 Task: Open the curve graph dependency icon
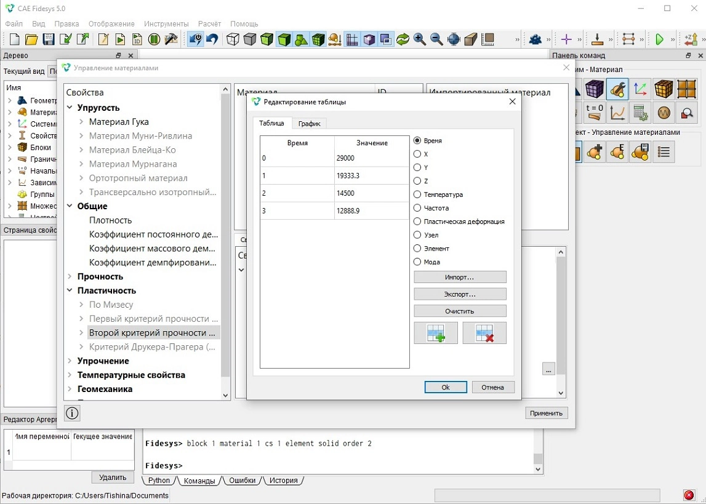pos(617,113)
